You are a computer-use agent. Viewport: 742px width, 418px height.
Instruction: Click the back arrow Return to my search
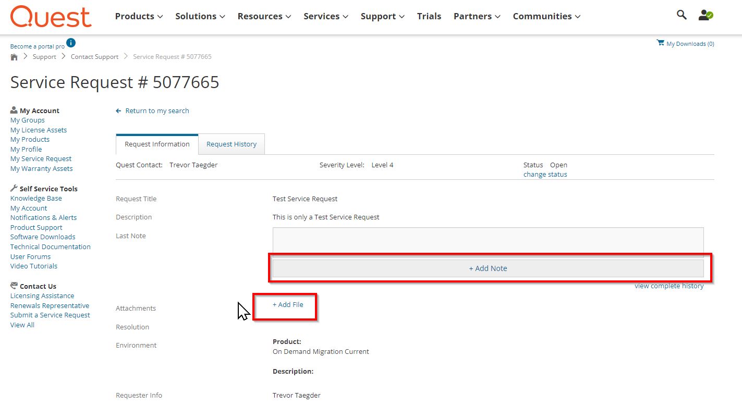tap(119, 111)
